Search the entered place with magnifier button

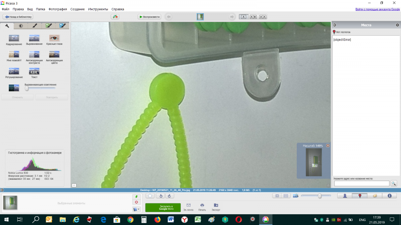click(x=394, y=183)
